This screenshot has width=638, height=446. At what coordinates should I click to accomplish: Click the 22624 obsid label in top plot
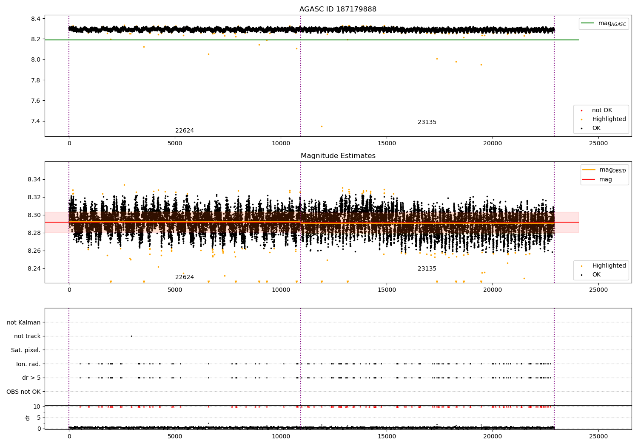pyautogui.click(x=185, y=131)
